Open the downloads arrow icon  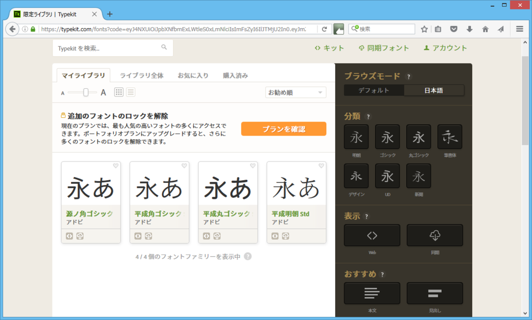tap(470, 29)
